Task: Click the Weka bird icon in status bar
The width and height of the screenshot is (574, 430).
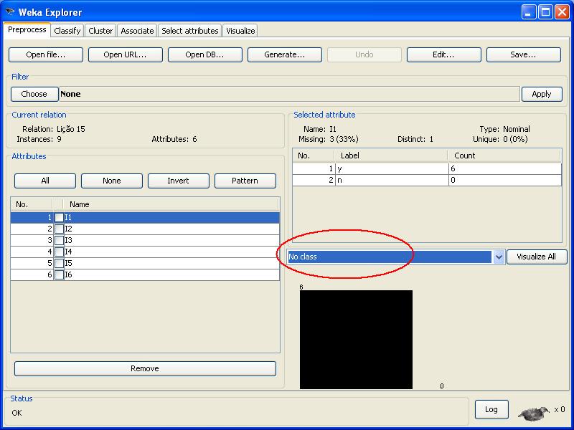Action: [532, 412]
